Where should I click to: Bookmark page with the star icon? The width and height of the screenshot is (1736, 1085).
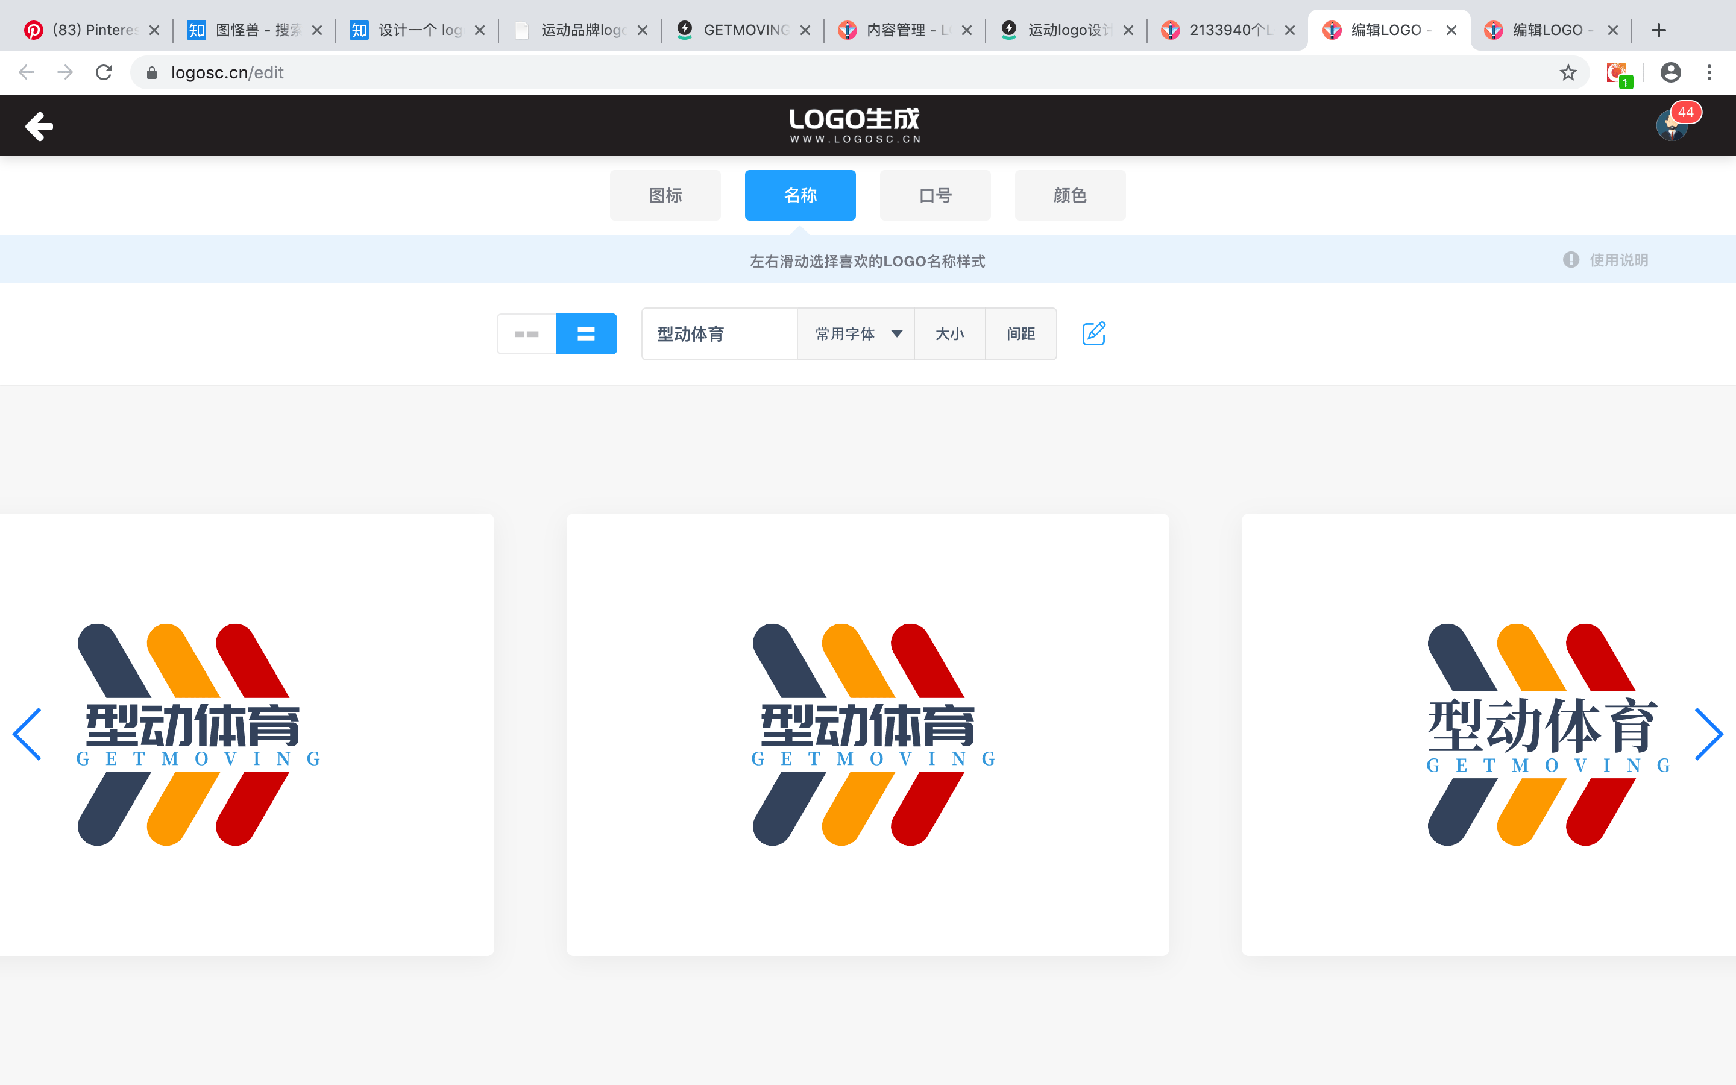coord(1568,72)
